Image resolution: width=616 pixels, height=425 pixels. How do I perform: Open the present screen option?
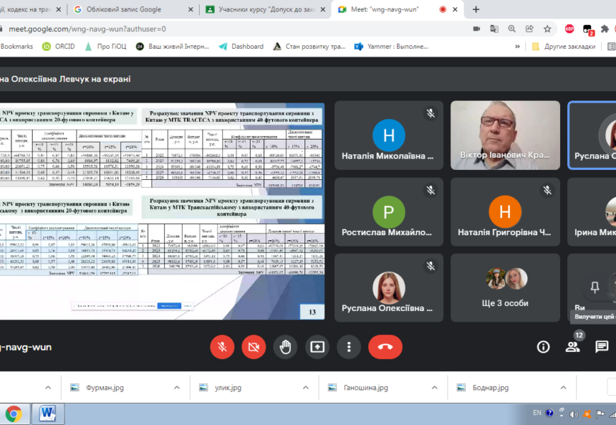tap(317, 346)
